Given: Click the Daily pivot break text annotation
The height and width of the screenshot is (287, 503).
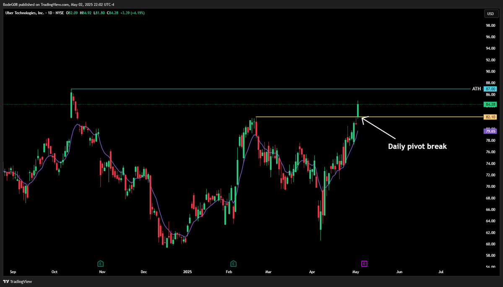Looking at the screenshot, I should 417,146.
